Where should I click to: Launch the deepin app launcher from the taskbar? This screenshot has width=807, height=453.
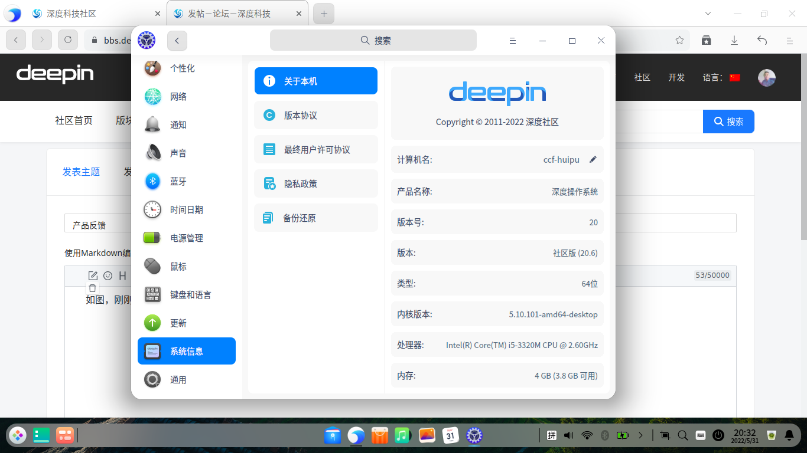coord(17,435)
